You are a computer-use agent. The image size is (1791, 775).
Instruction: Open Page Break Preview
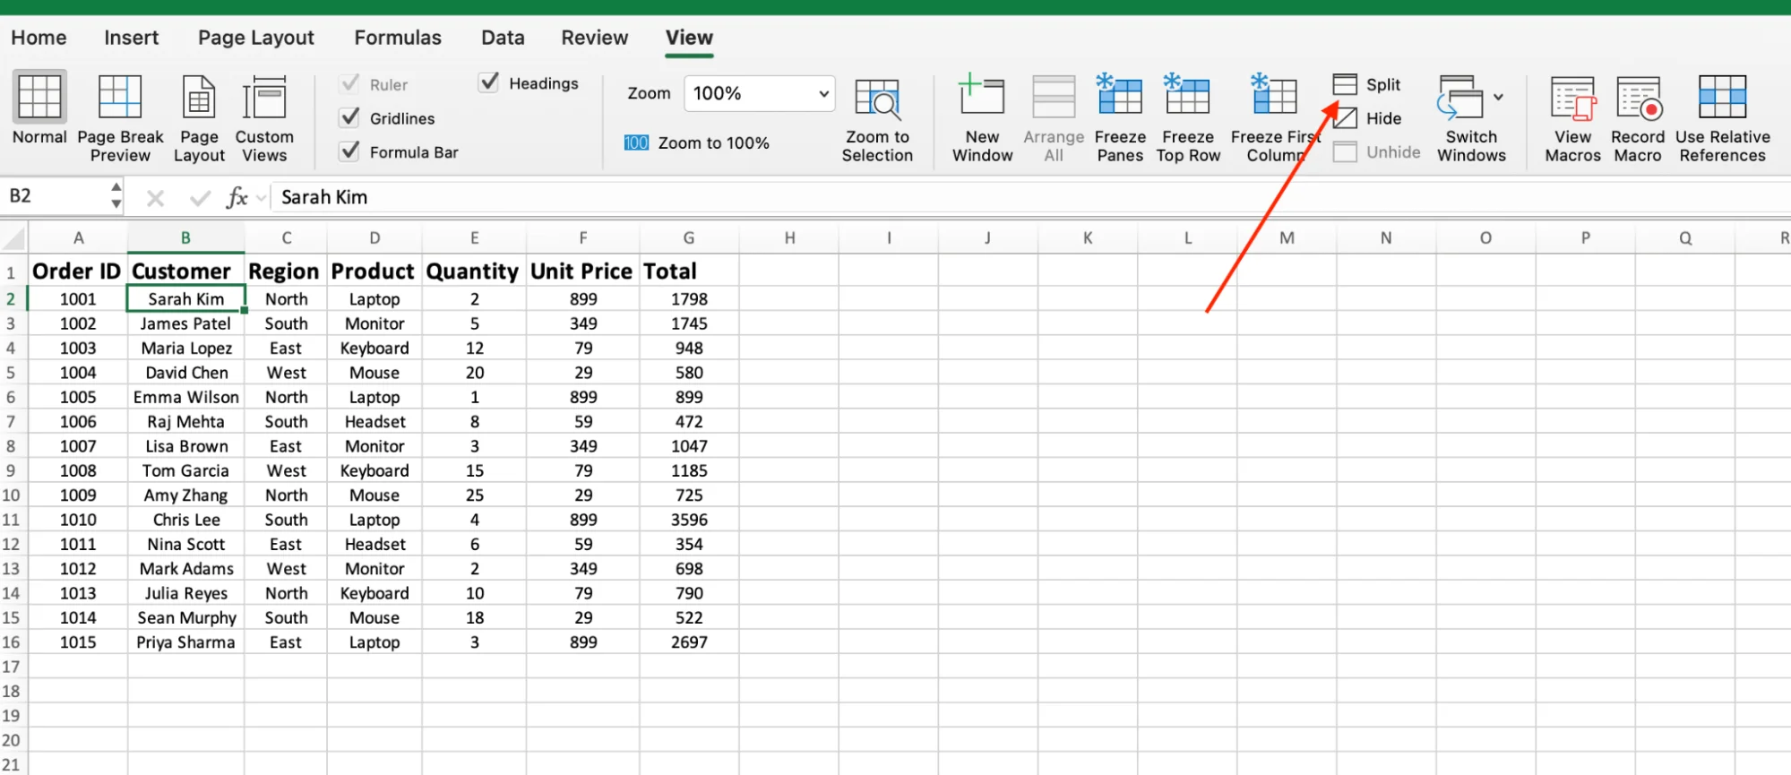120,118
